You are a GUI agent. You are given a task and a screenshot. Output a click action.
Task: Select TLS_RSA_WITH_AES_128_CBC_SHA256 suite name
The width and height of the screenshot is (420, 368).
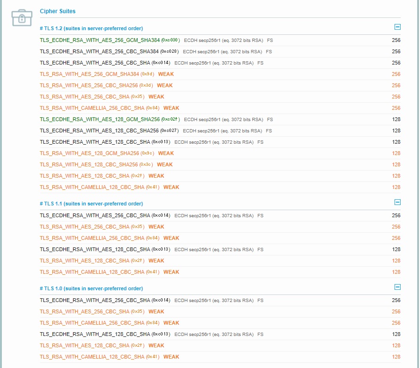pos(89,165)
